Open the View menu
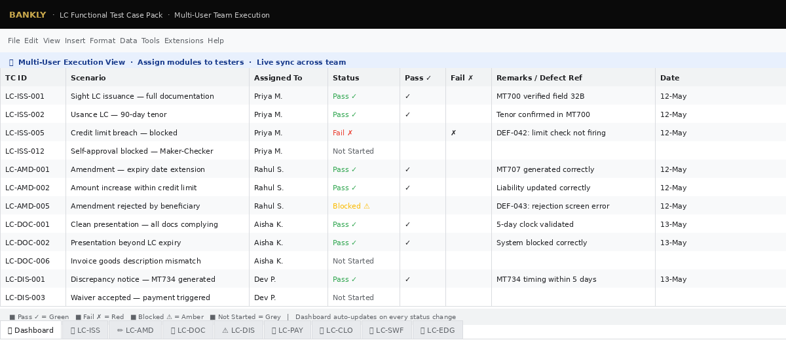Viewport: 786px width, 340px height. (52, 41)
